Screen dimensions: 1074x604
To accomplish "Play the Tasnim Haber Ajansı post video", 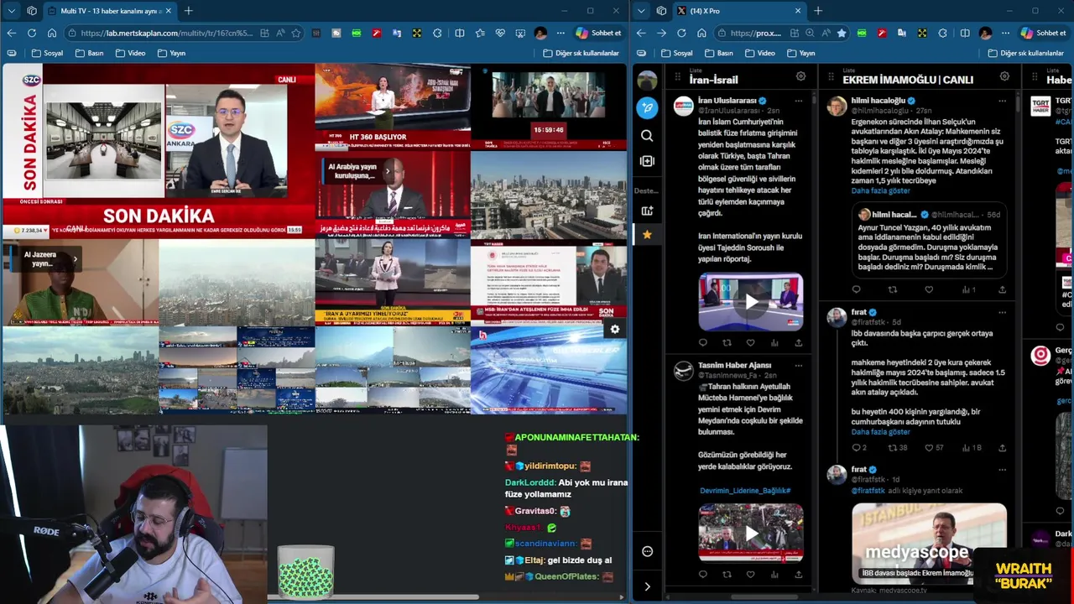I will [x=751, y=533].
